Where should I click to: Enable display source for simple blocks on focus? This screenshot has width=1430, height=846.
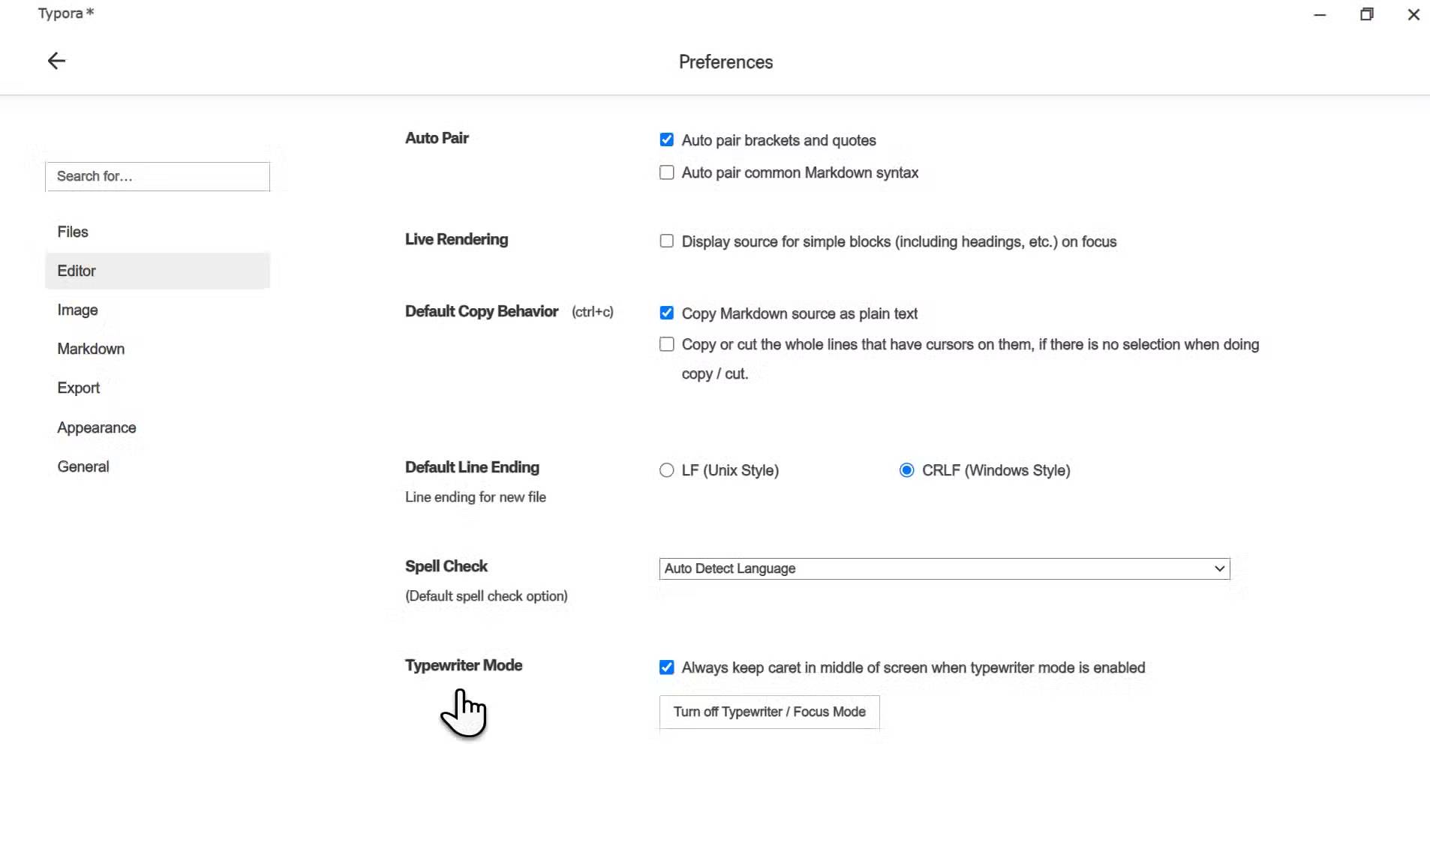coord(667,241)
